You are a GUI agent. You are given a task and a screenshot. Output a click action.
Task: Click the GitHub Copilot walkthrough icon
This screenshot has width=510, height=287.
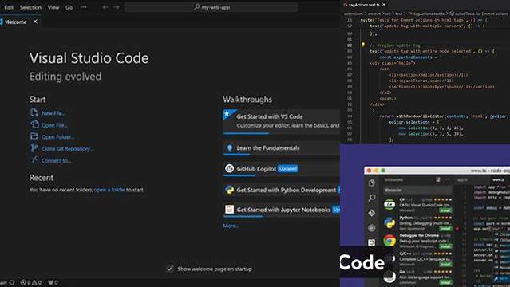[229, 168]
